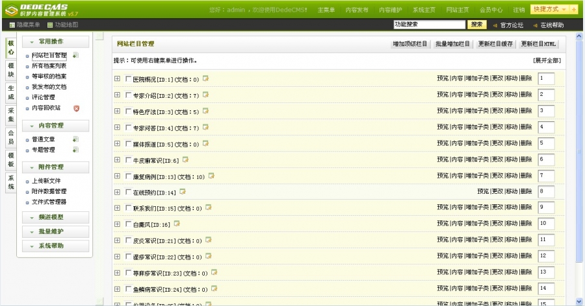This screenshot has width=585, height=306.
Task: Check the box for 联系我们
Action: click(128, 208)
